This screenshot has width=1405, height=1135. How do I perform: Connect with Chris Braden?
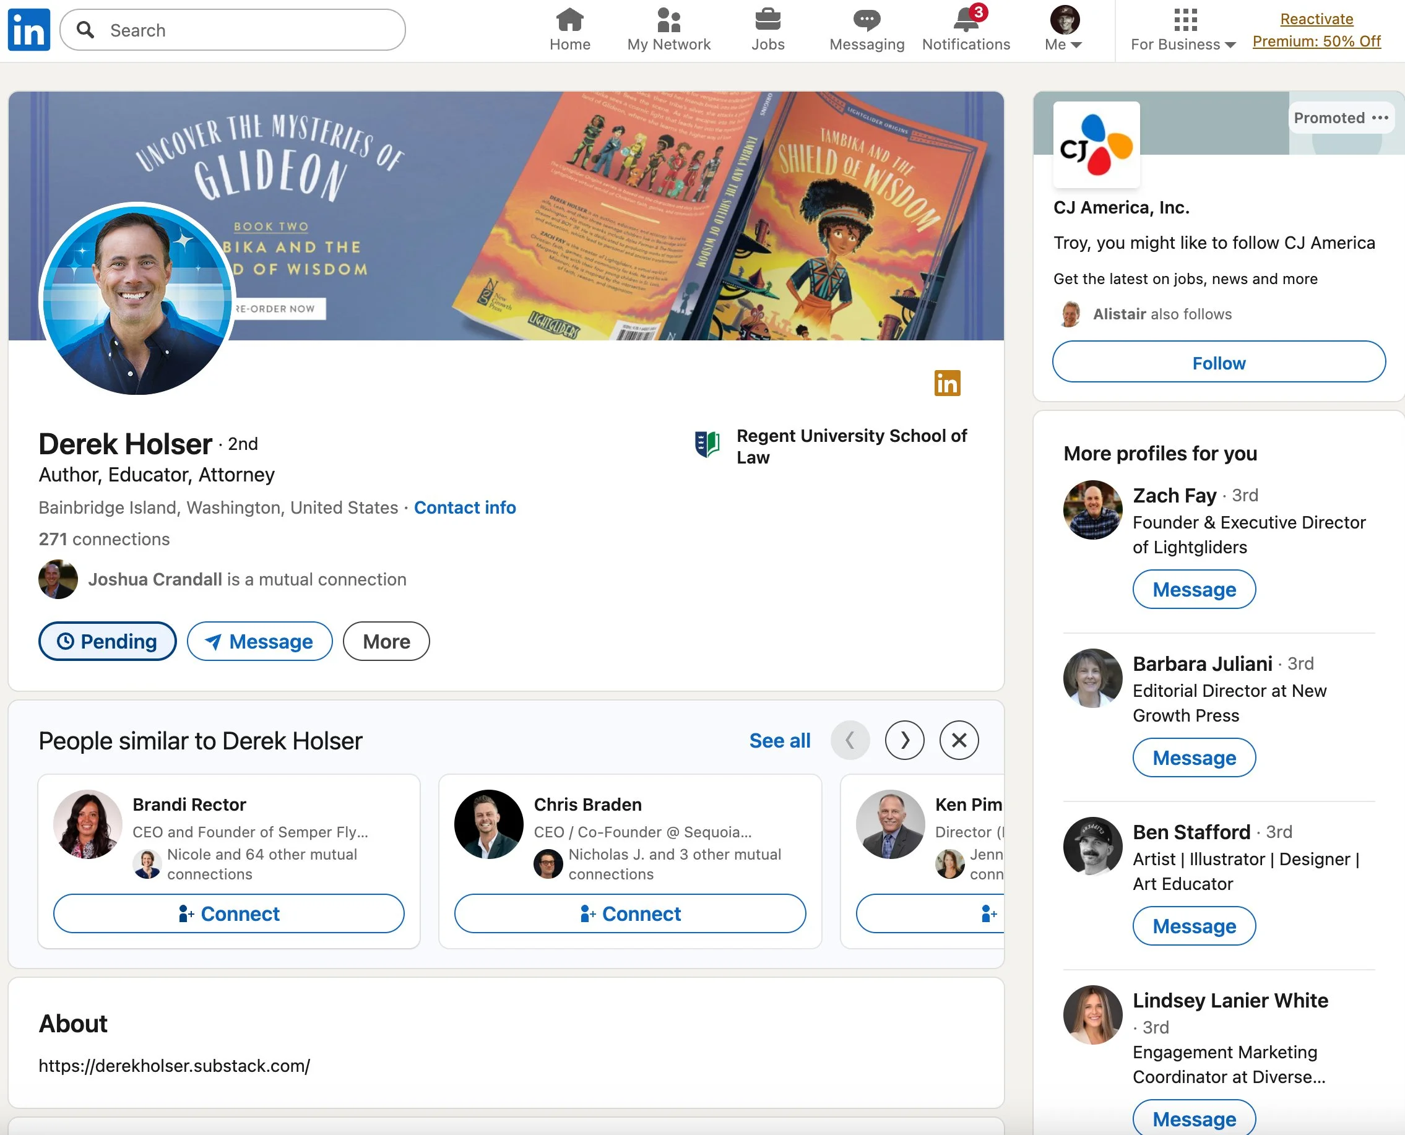[630, 914]
